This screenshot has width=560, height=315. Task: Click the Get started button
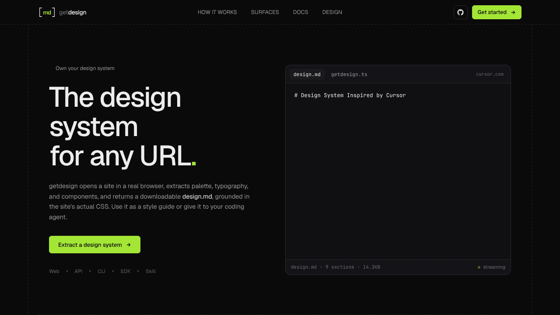tap(497, 12)
